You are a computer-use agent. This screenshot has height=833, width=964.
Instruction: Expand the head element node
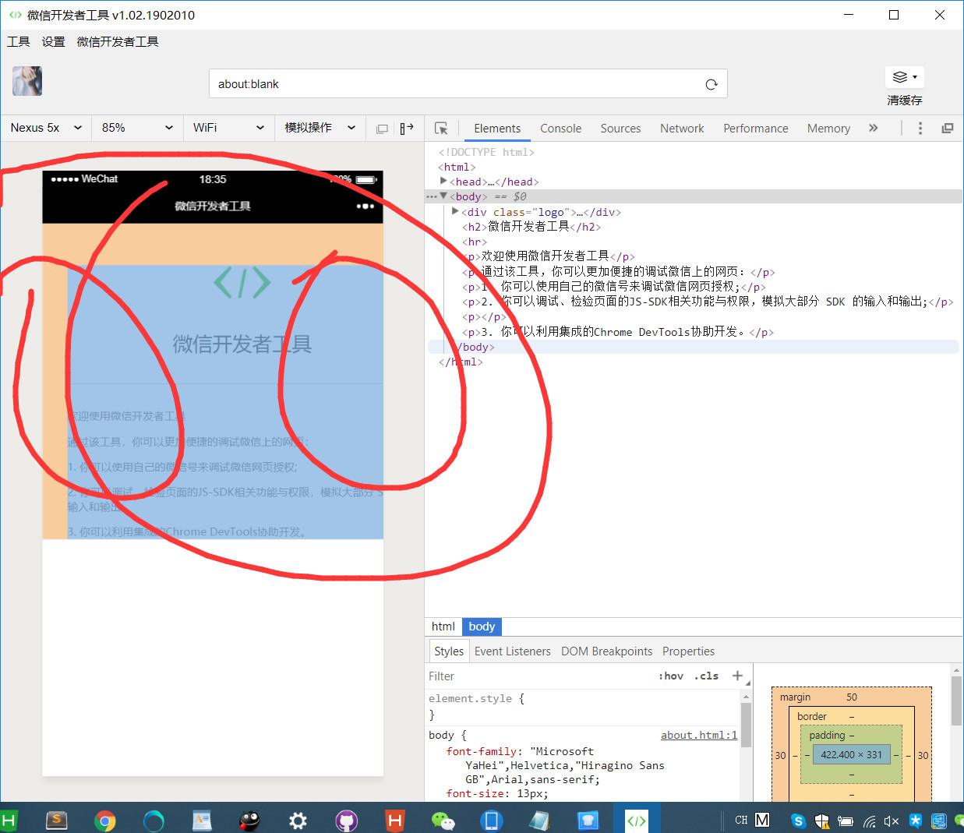[x=443, y=181]
